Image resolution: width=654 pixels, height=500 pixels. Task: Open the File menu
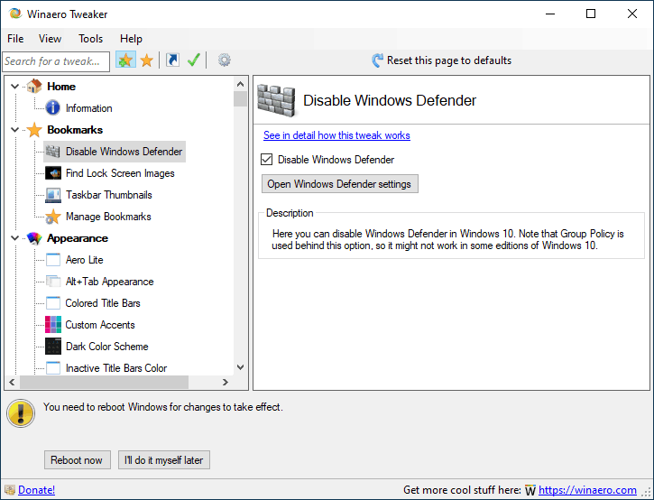[15, 39]
